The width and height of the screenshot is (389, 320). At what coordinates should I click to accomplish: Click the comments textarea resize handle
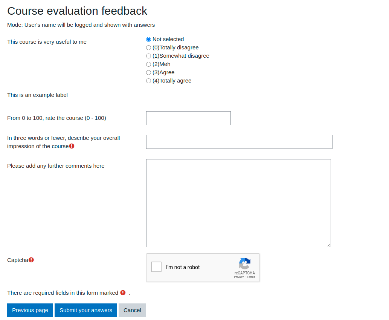(329, 245)
